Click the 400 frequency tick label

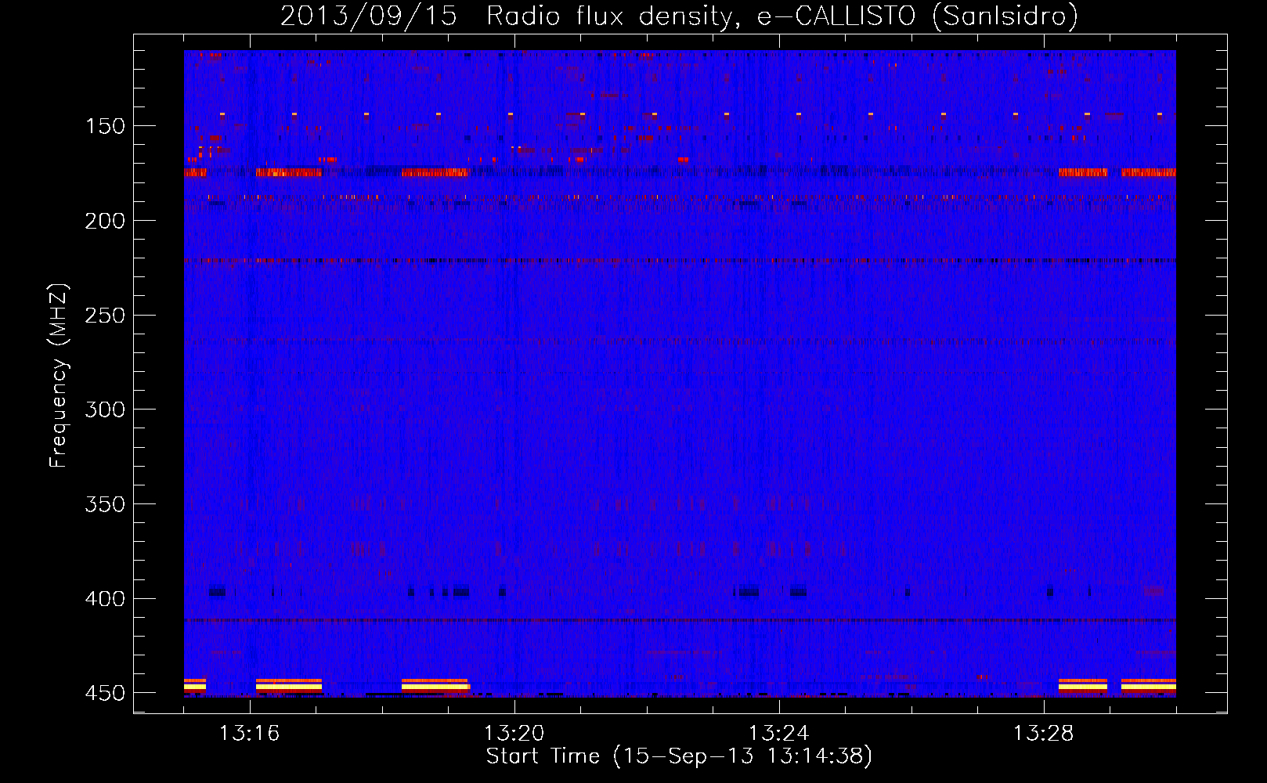pos(105,599)
